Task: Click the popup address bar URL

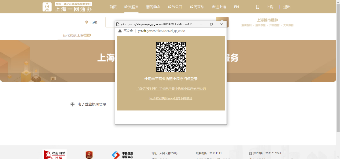Action: [161, 31]
